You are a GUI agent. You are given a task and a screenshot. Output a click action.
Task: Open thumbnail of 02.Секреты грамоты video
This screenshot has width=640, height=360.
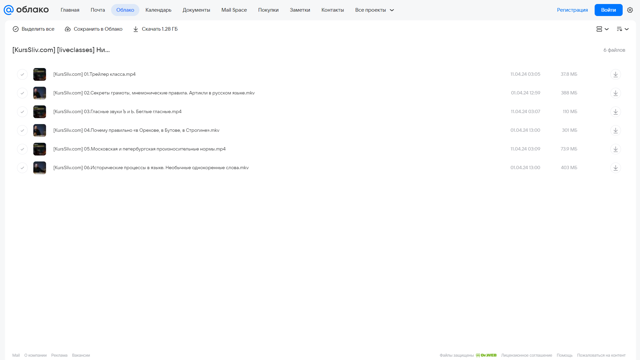tap(40, 93)
